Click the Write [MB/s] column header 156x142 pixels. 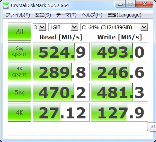tap(120, 37)
